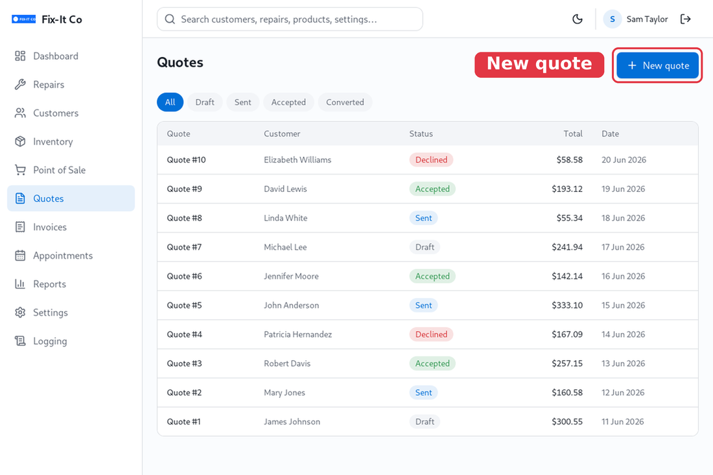Click Sent badge on Quote #8 row
713x475 pixels.
(x=423, y=218)
